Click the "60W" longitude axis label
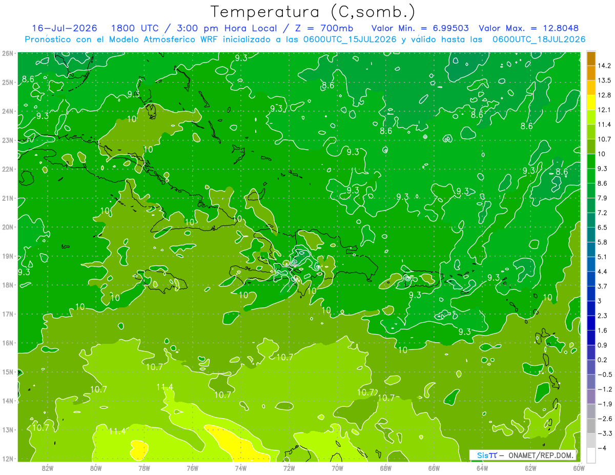Viewport: 615px width, 475px height. pyautogui.click(x=579, y=468)
